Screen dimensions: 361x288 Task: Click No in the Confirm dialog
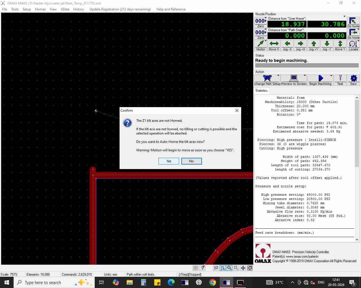[x=191, y=161]
